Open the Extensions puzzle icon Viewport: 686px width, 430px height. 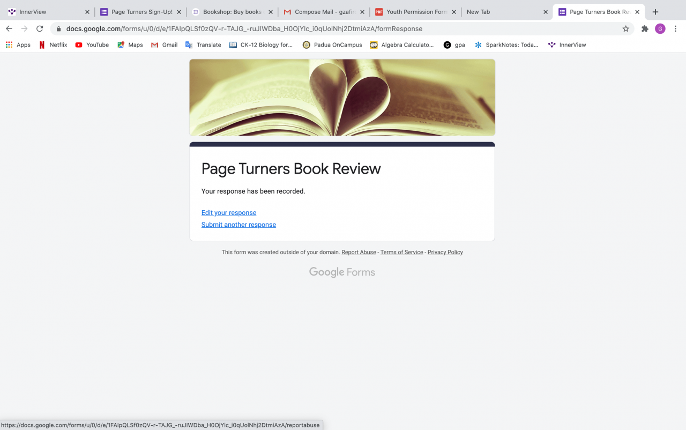point(645,29)
